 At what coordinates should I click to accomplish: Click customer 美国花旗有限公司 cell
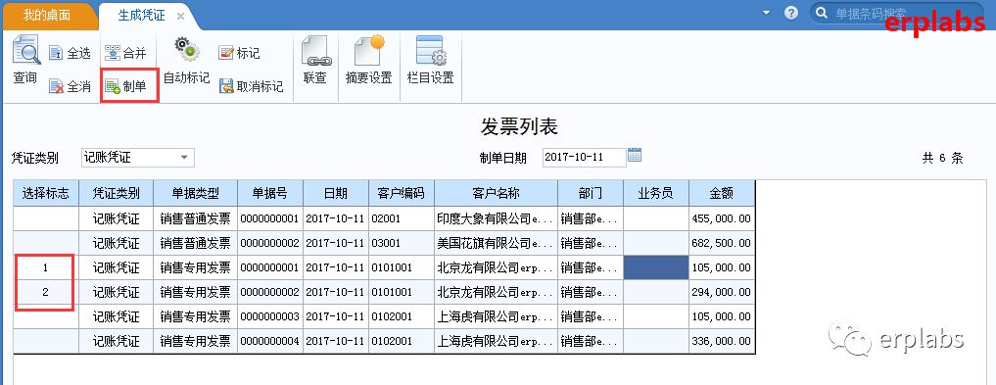tap(497, 243)
